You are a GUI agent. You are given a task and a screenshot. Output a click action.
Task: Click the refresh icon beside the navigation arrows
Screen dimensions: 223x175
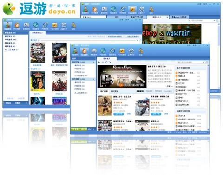pyautogui.click(x=106, y=62)
